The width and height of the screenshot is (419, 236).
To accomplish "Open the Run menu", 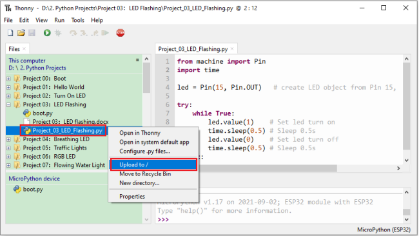I will pos(59,21).
